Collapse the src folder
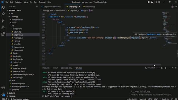178x100 pixels. coord(23,26)
